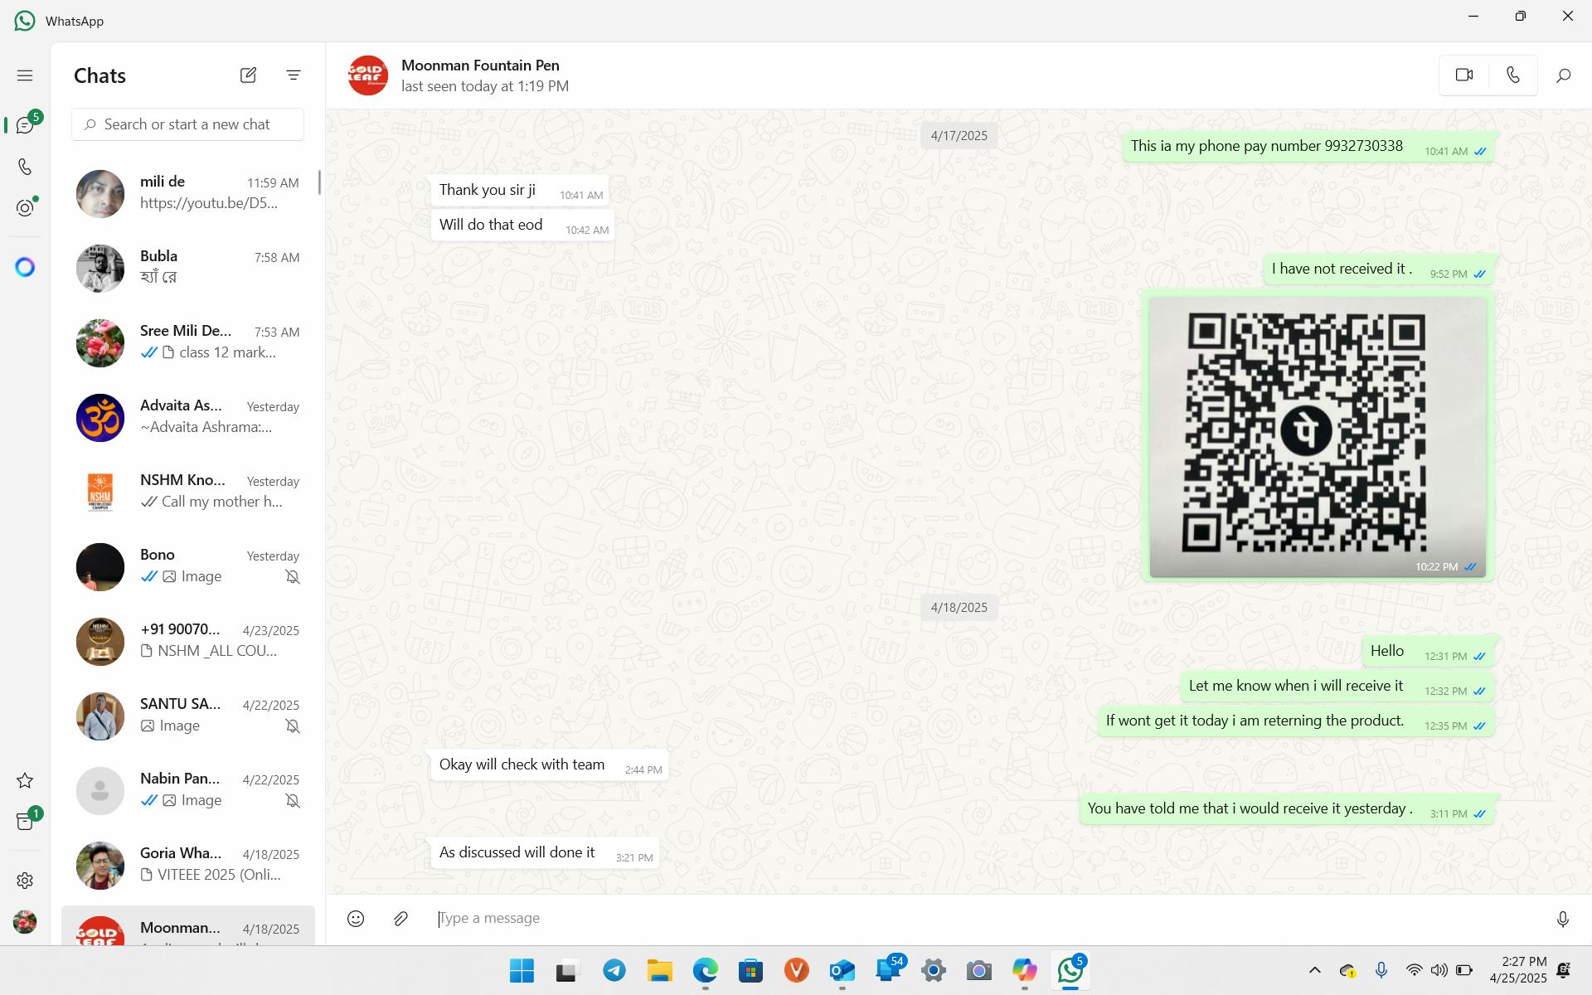Screen dimensions: 1592x995
Task: Show hidden system tray icons
Action: (1314, 970)
